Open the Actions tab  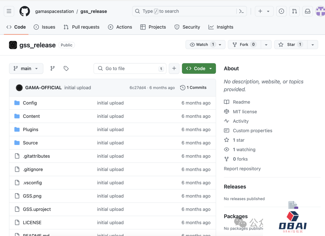click(120, 27)
